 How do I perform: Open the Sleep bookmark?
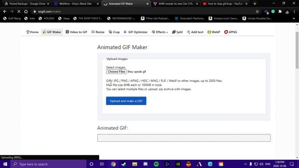click(x=64, y=19)
